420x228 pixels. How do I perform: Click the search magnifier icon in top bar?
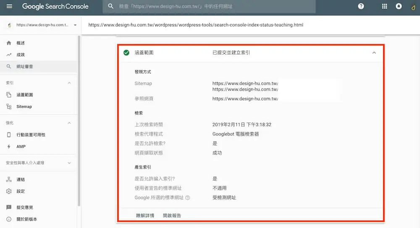click(110, 6)
